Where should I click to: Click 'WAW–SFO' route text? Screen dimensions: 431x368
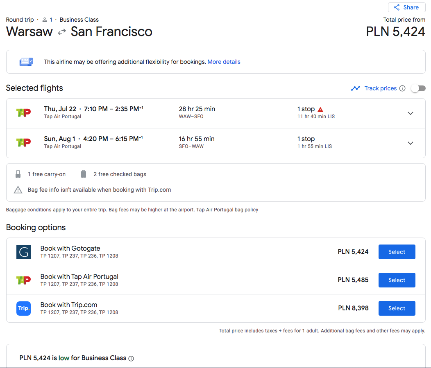[191, 117]
